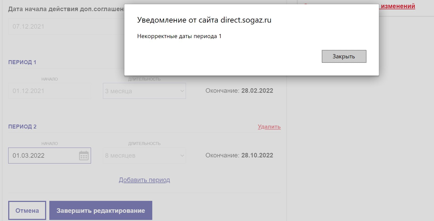This screenshot has width=434, height=221.
Task: Click the chevron arrow of Period 1 duration
Action: pyautogui.click(x=182, y=91)
